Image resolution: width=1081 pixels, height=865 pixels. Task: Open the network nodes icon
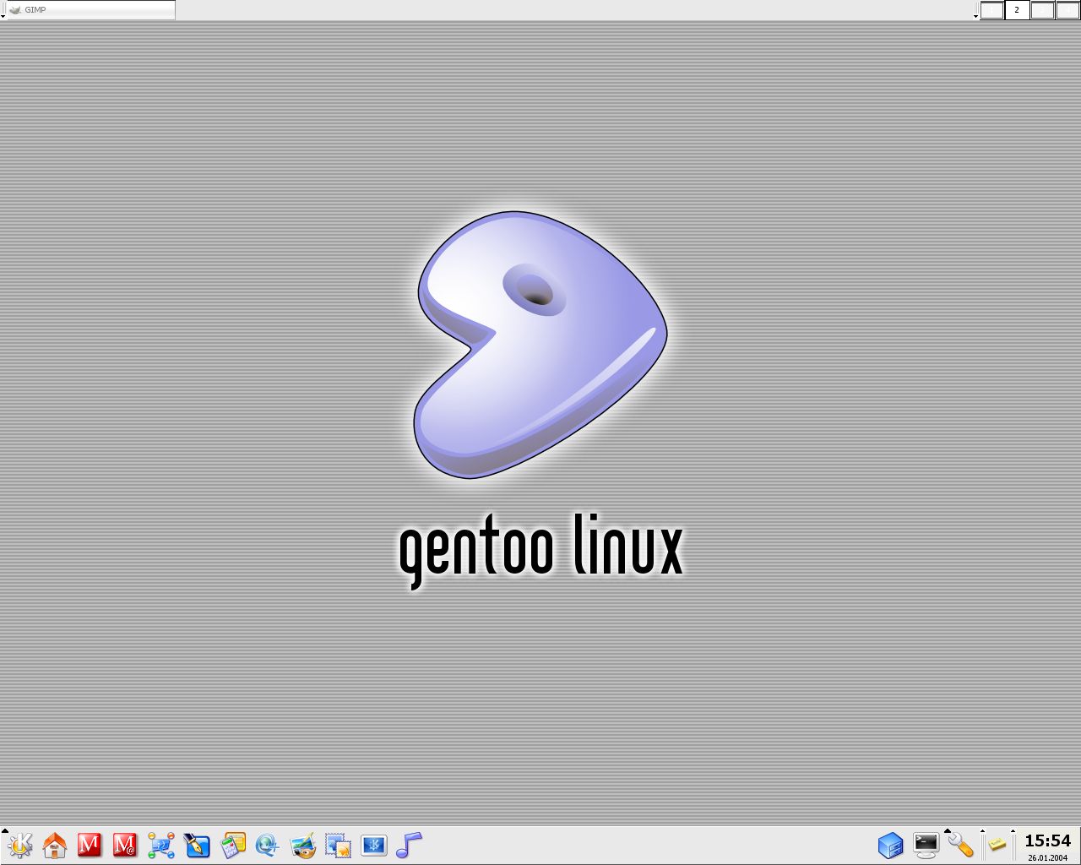[161, 845]
